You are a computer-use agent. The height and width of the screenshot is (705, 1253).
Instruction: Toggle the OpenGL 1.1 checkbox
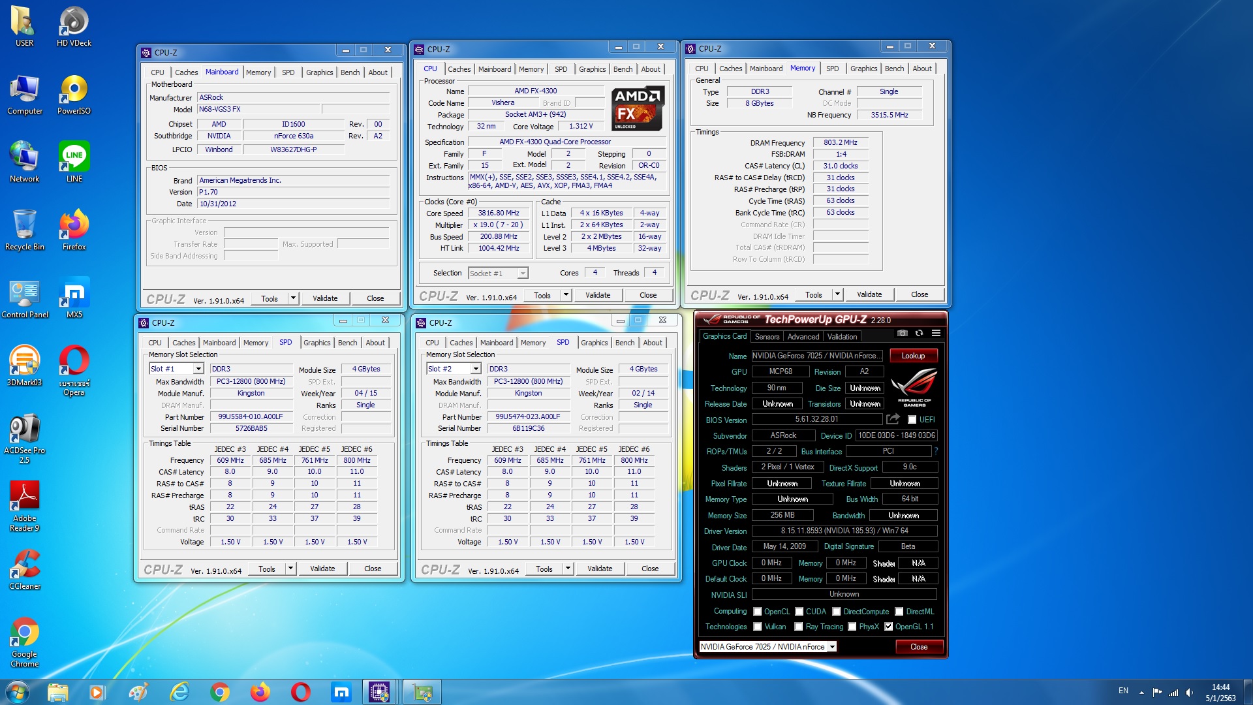coord(888,627)
